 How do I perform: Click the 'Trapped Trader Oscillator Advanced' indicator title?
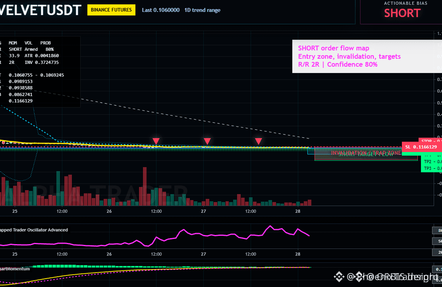[x=34, y=230]
